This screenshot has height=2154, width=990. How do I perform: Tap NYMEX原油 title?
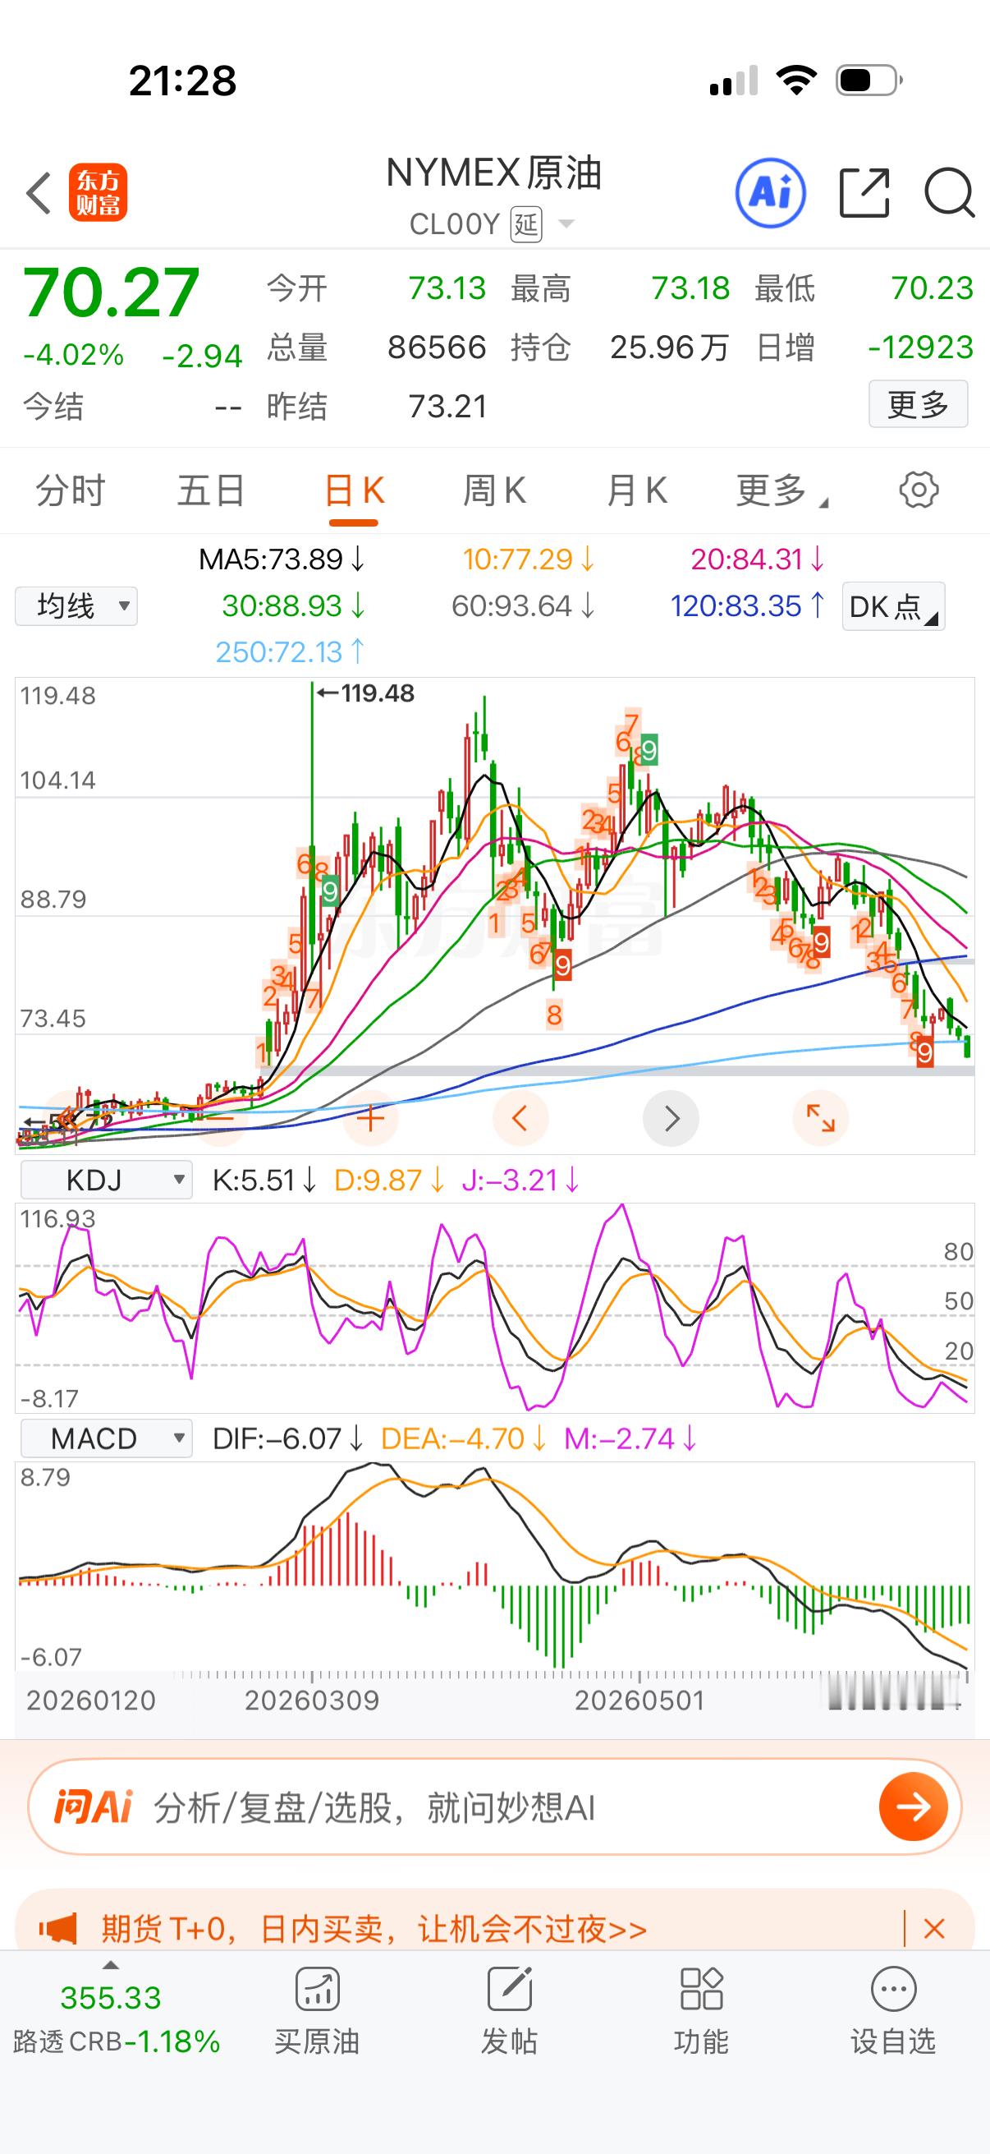pos(493,173)
